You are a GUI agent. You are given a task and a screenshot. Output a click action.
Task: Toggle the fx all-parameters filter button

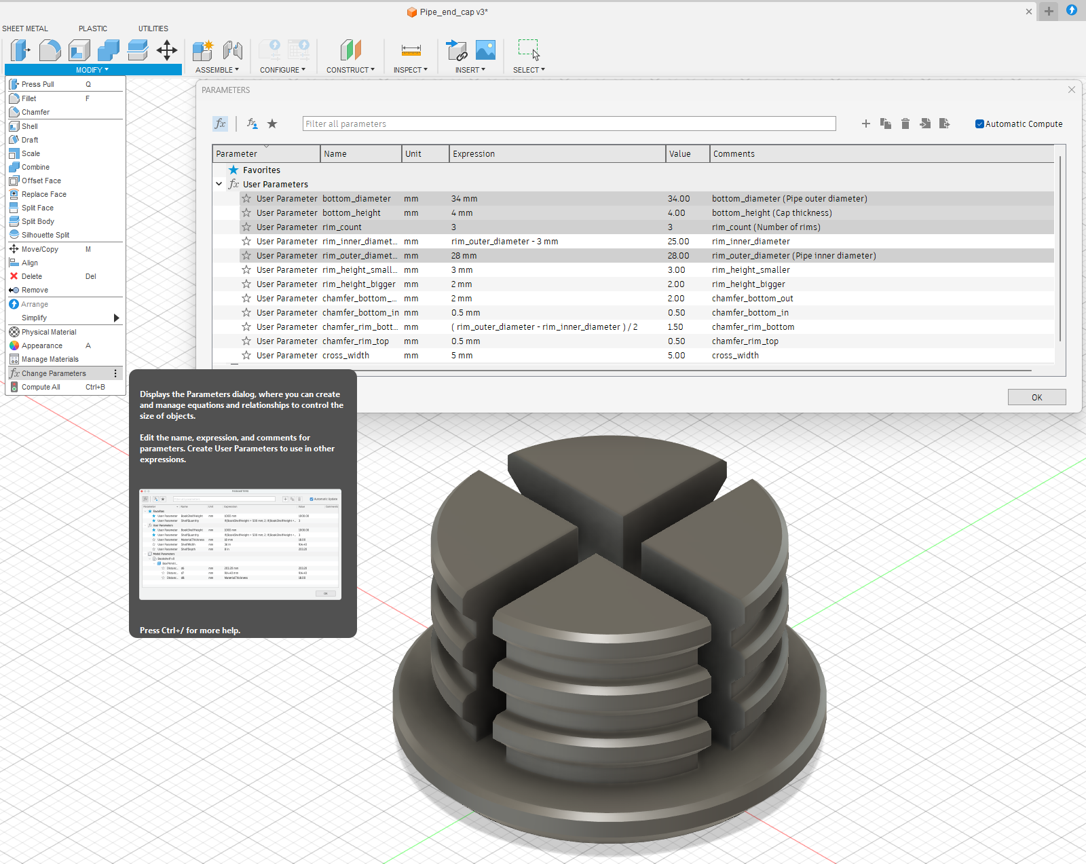tap(220, 124)
